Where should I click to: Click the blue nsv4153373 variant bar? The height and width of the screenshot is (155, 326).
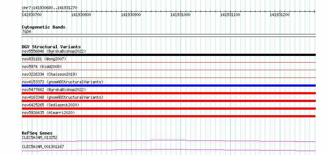click(168, 86)
